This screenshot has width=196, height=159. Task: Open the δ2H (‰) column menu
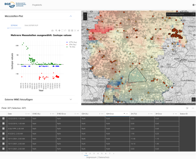(x=102, y=114)
